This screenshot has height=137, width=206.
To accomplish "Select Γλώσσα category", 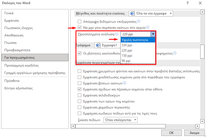I will 35,43.
